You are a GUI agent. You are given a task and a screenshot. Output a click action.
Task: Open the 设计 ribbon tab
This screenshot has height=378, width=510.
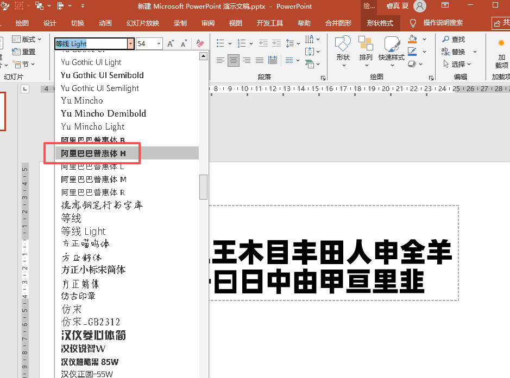(x=50, y=23)
